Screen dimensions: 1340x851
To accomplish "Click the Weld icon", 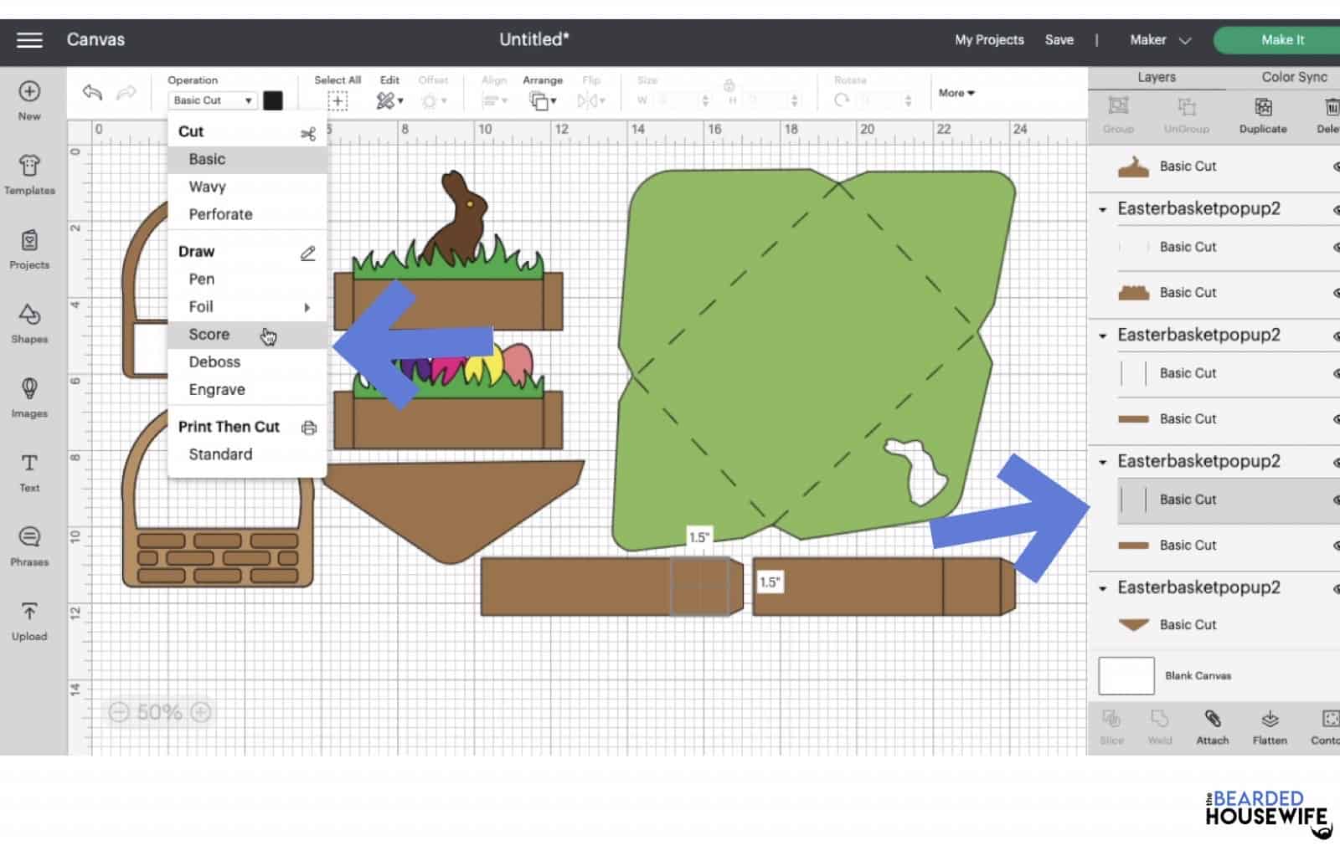I will click(1160, 719).
